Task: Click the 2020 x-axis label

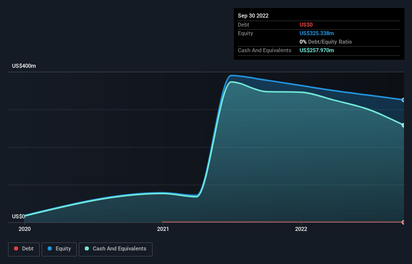Action: click(x=25, y=229)
